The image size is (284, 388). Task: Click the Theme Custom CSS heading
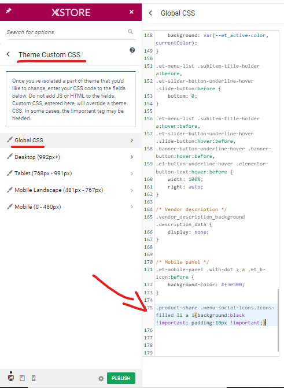50,55
